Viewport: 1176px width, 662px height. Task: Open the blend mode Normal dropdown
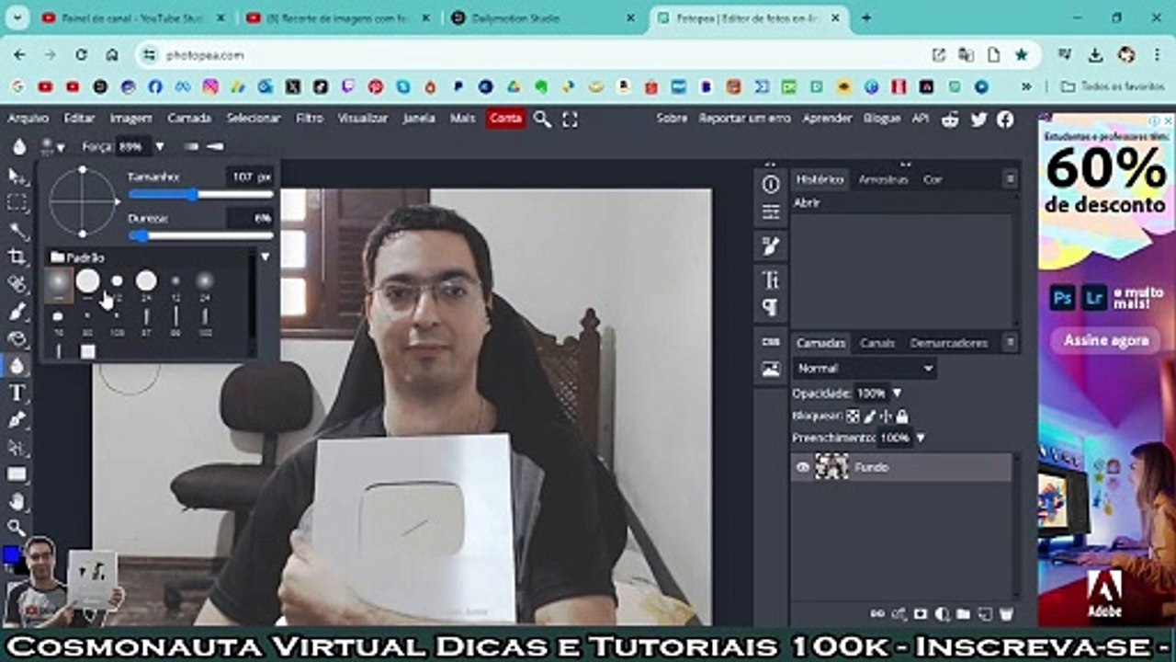(x=865, y=368)
